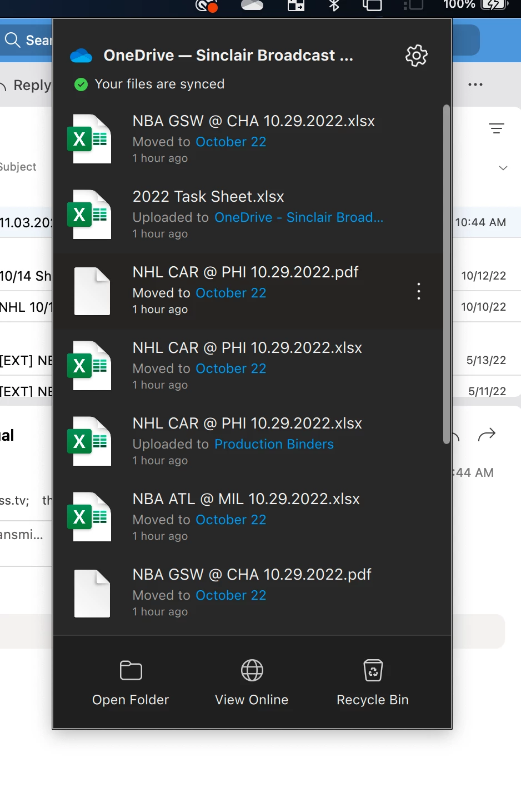521x797 pixels.
Task: Click the View Online label
Action: (x=252, y=700)
